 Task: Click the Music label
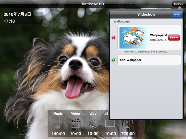58,114
